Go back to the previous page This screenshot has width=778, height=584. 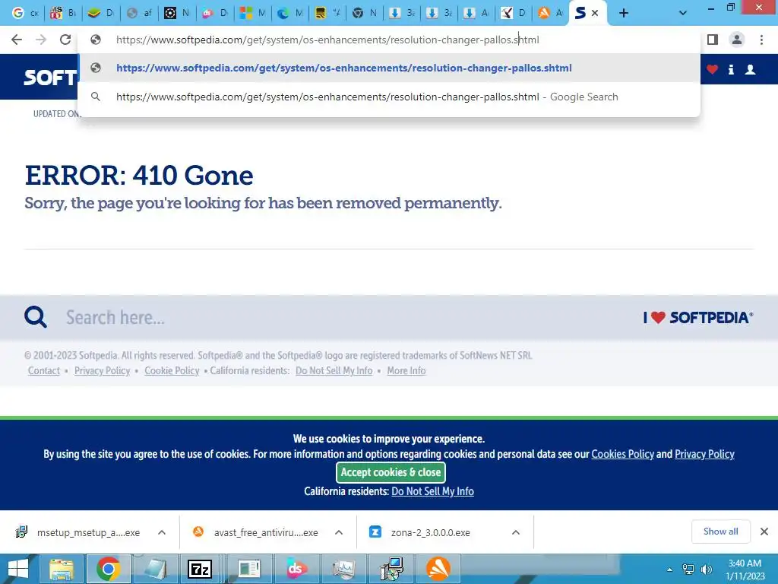pos(17,40)
